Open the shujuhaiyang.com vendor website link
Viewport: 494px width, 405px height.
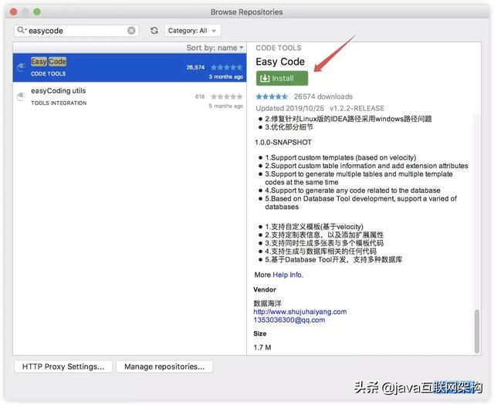pos(300,312)
